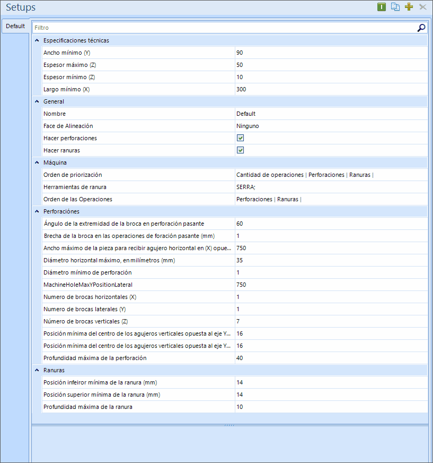Collapse the Perforaciónes section
The image size is (433, 463).
[37, 211]
